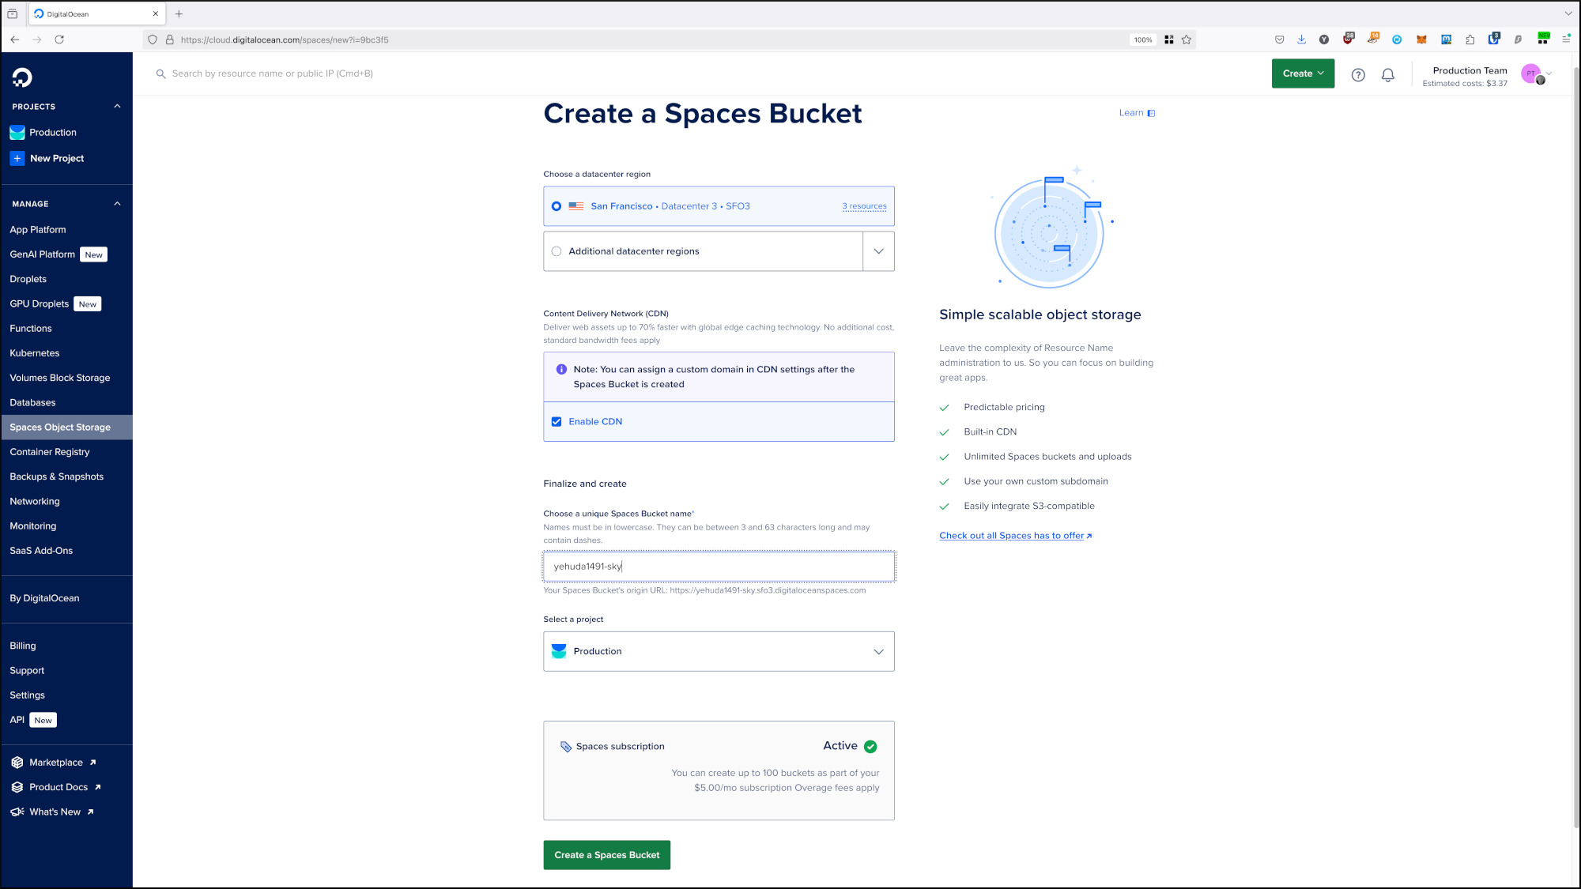The height and width of the screenshot is (889, 1581).
Task: Open the Create dropdown button
Action: (x=1303, y=73)
